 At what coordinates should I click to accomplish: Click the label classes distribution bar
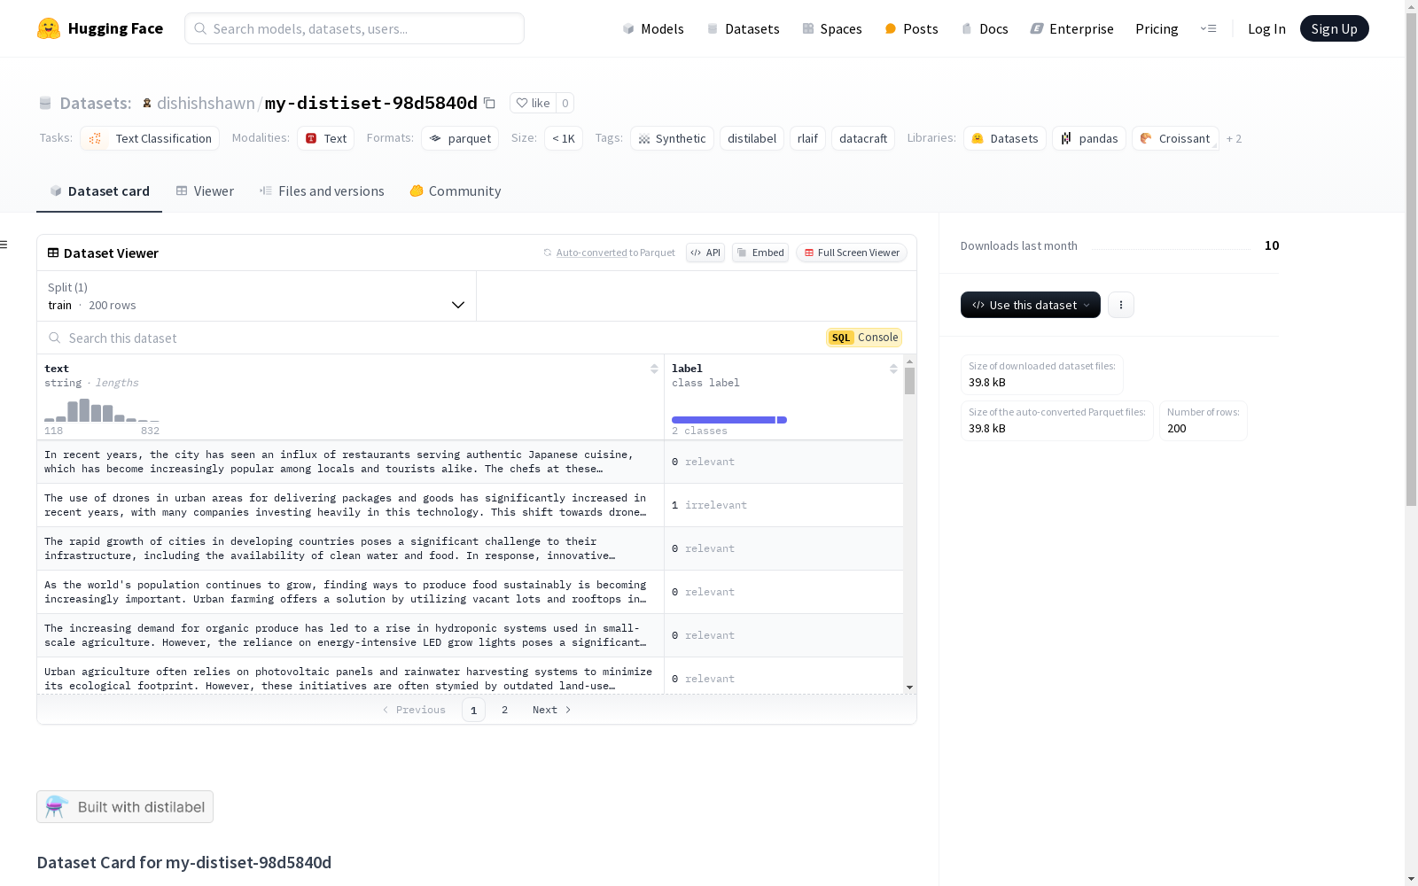click(x=729, y=420)
